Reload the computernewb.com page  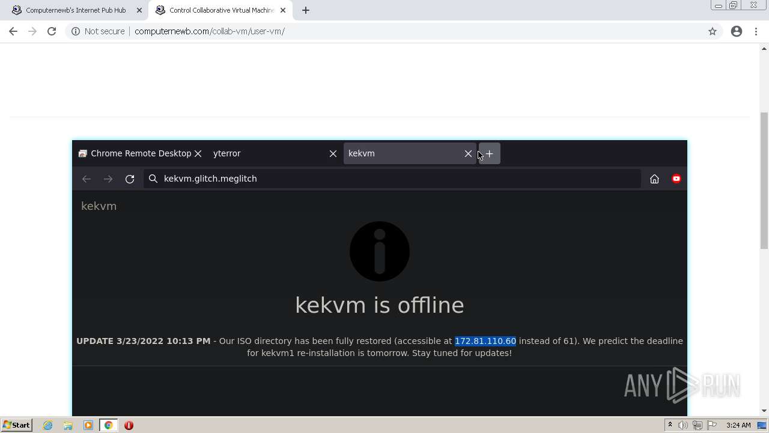tap(52, 31)
